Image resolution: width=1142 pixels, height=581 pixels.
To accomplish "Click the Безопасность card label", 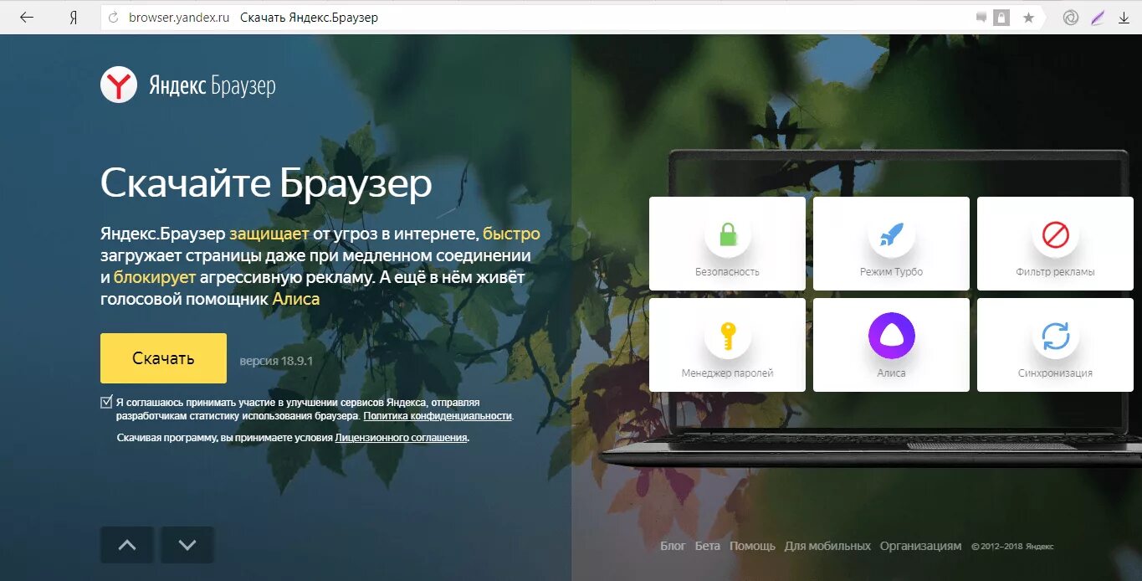I will pyautogui.click(x=727, y=272).
